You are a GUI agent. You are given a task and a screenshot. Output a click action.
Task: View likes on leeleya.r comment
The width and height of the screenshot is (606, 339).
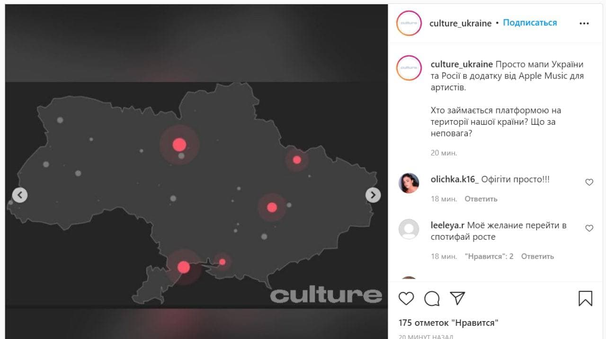click(489, 256)
